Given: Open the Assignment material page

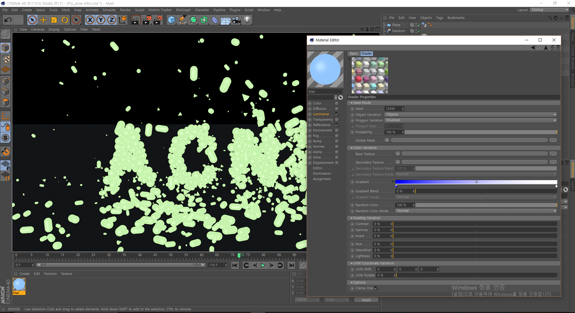Looking at the screenshot, I should [322, 179].
